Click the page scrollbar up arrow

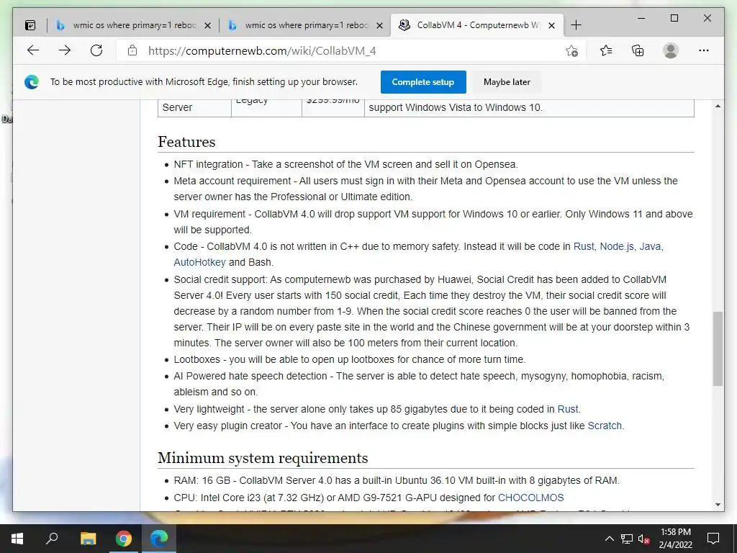718,107
